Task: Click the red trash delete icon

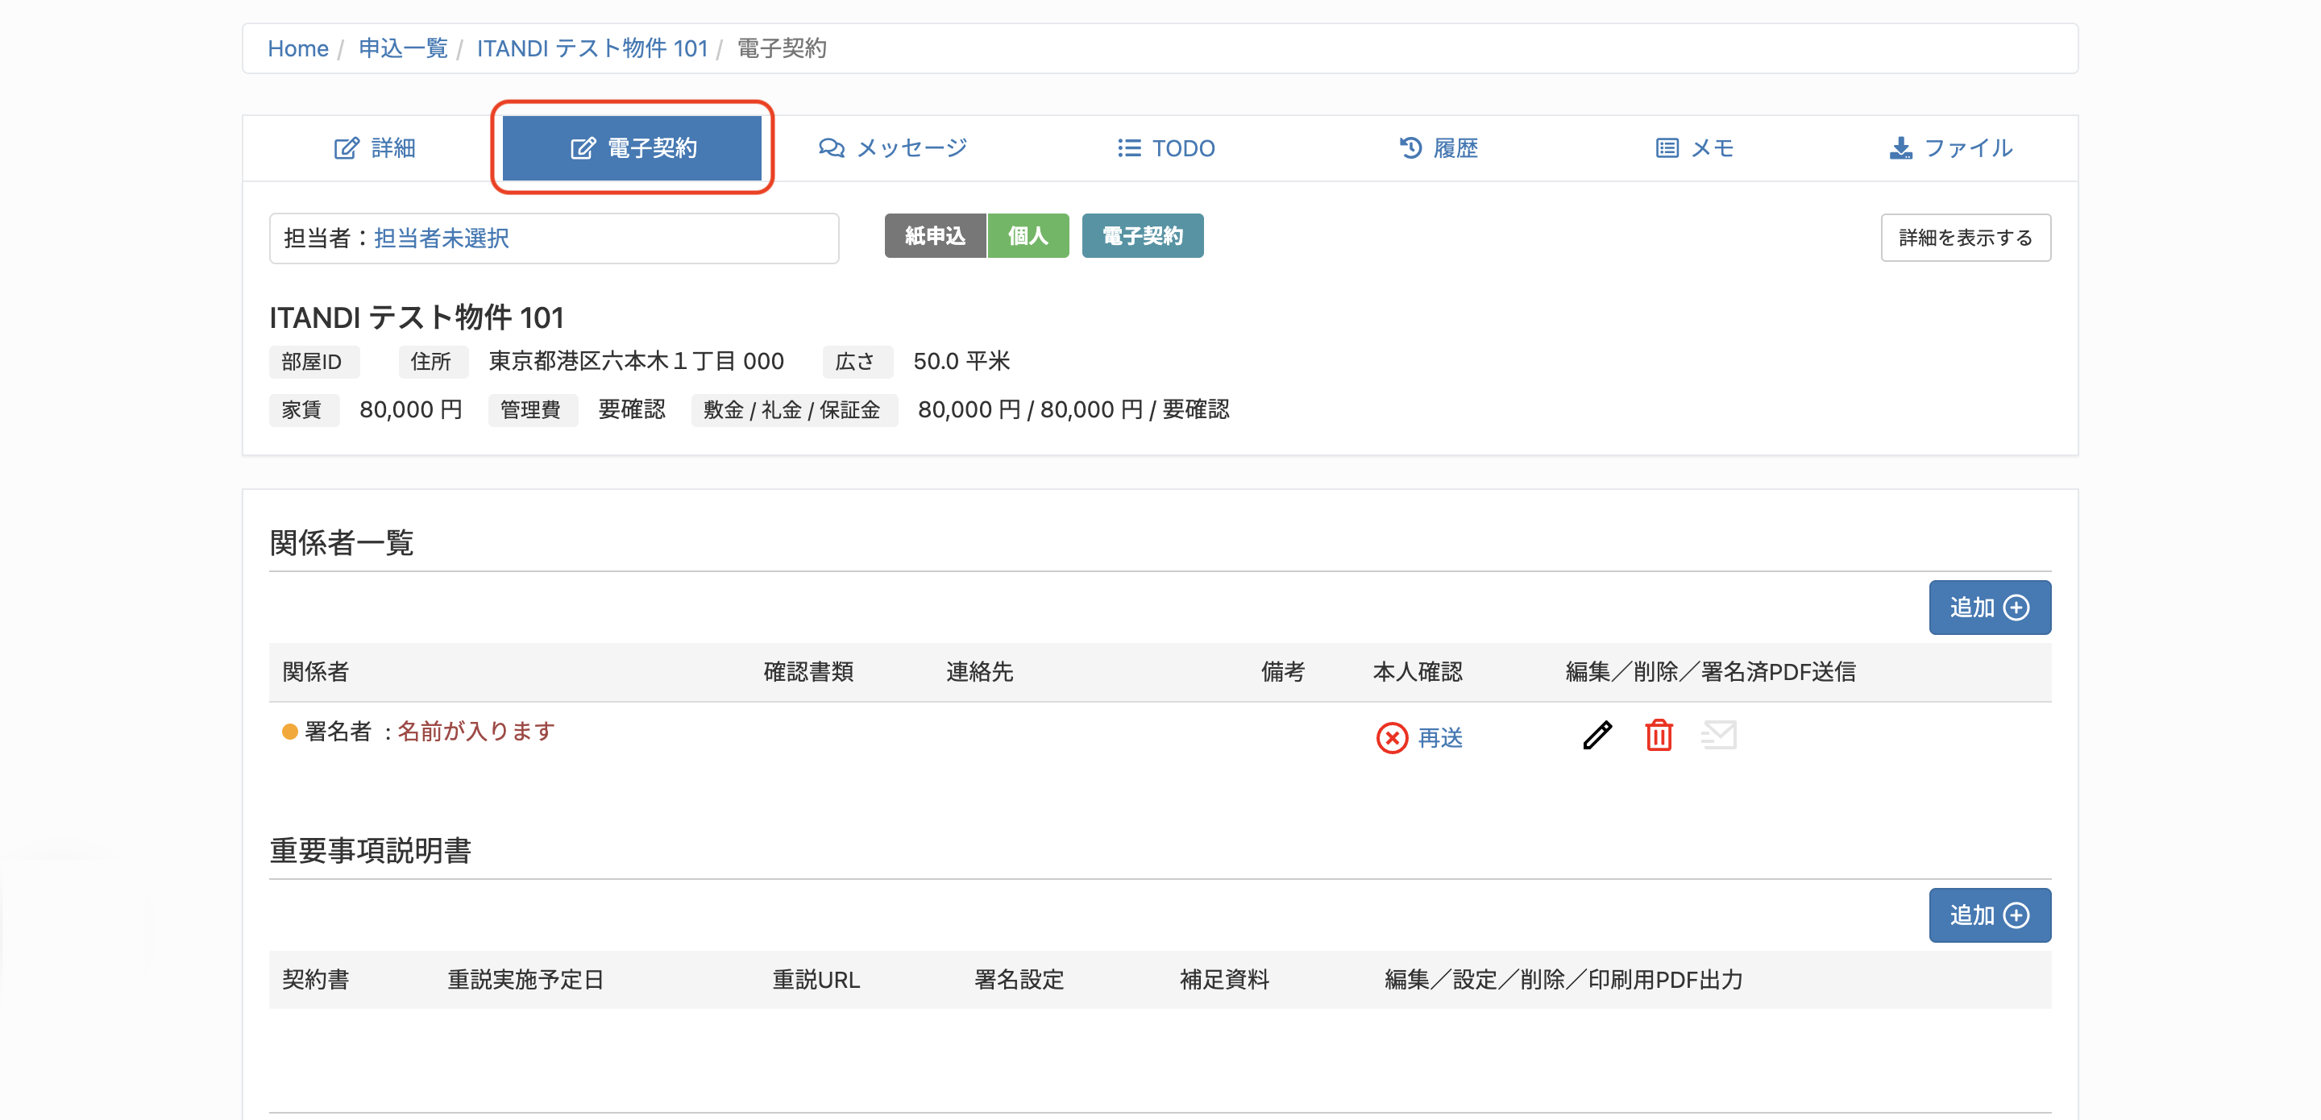Action: (x=1659, y=736)
